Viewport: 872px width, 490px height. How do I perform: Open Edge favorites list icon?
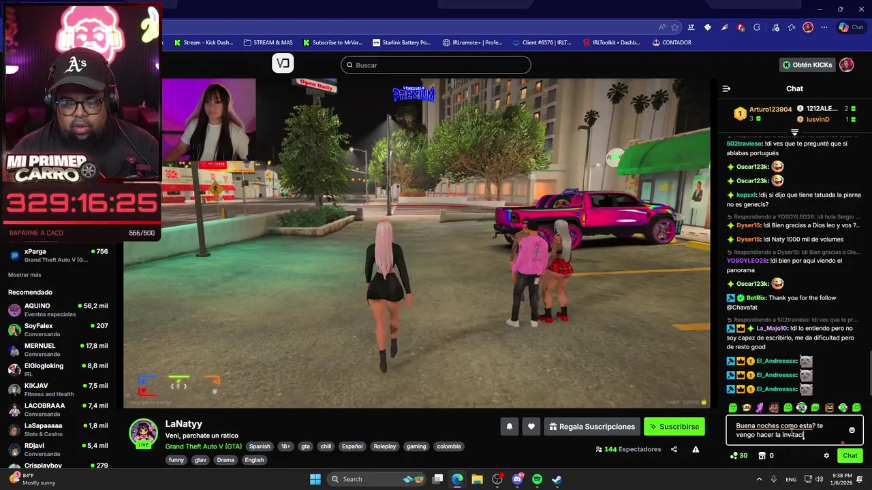click(792, 27)
